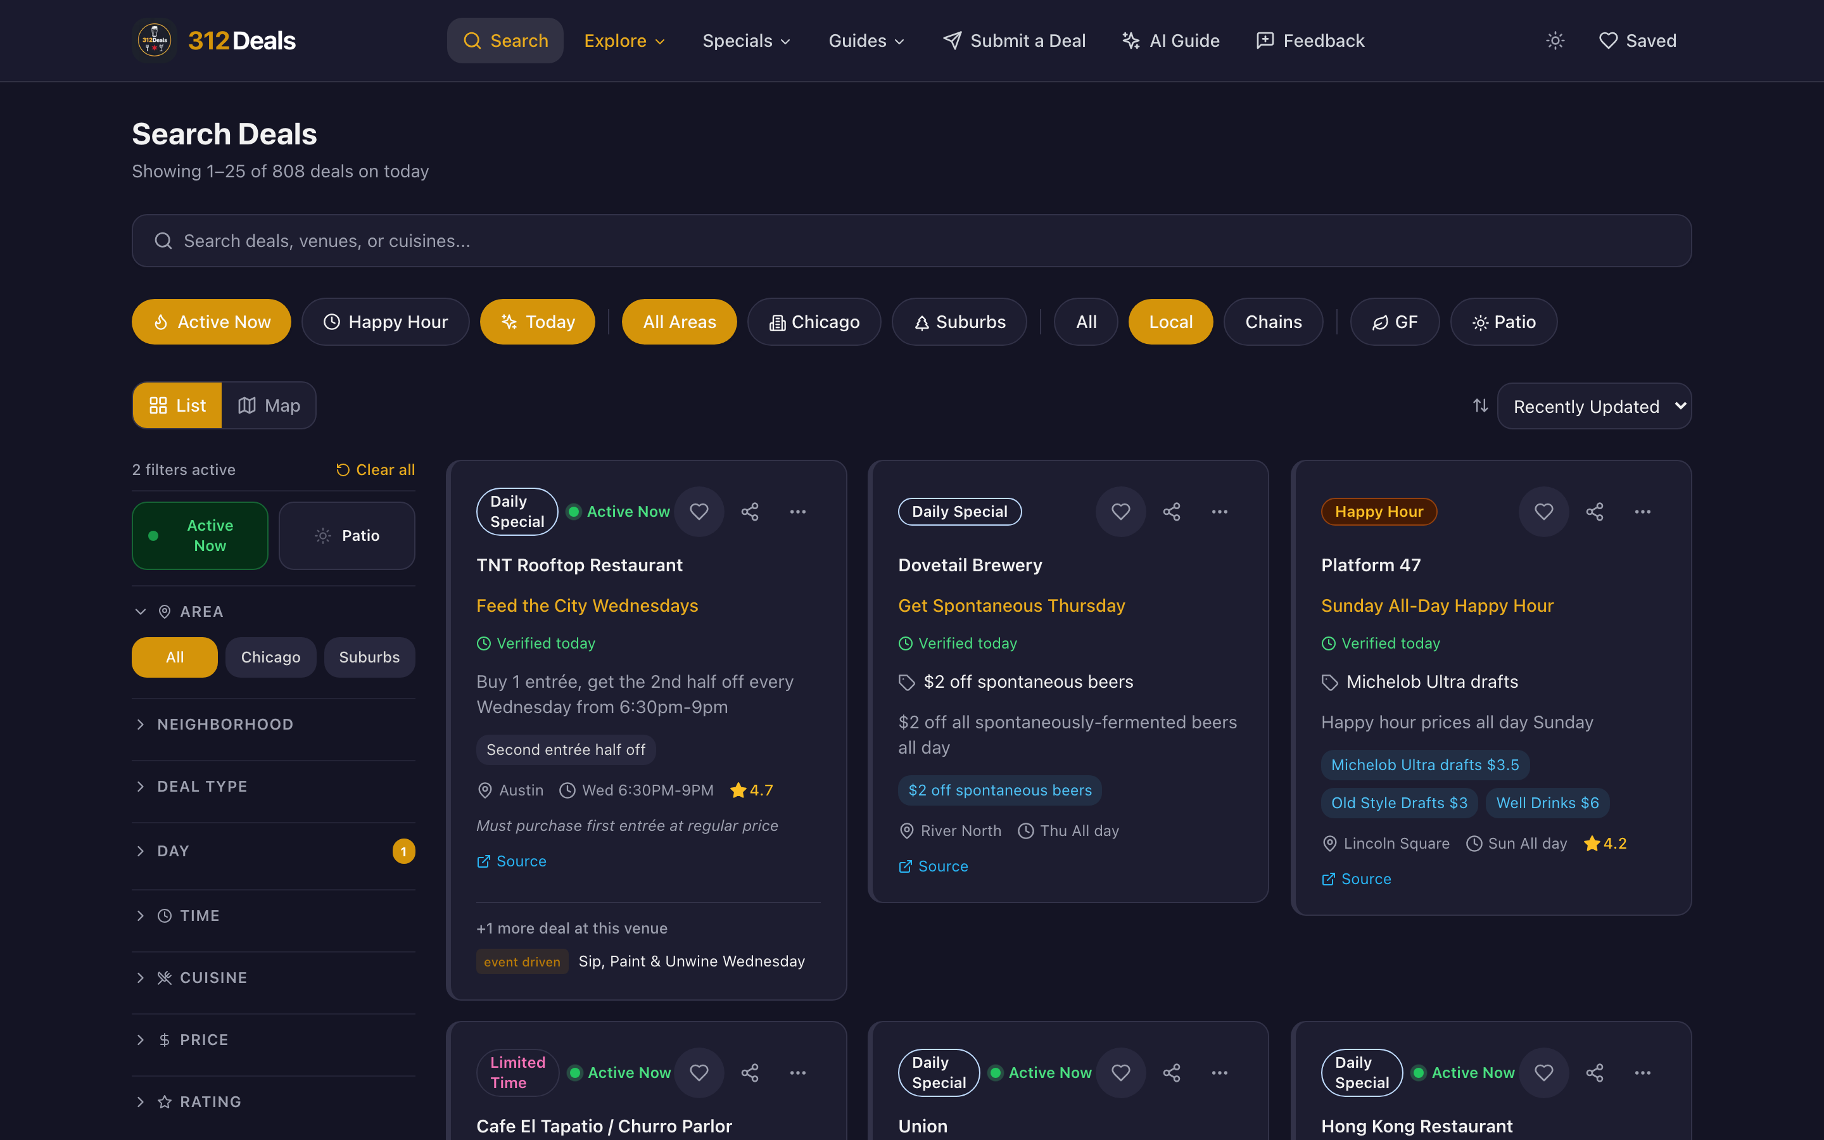Open Source link for Platform 47

click(x=1357, y=879)
